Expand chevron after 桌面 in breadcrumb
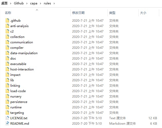 pyautogui.click(x=11, y=3)
